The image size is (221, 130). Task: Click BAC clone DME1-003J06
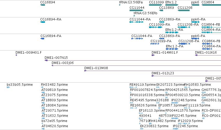pos(63,63)
